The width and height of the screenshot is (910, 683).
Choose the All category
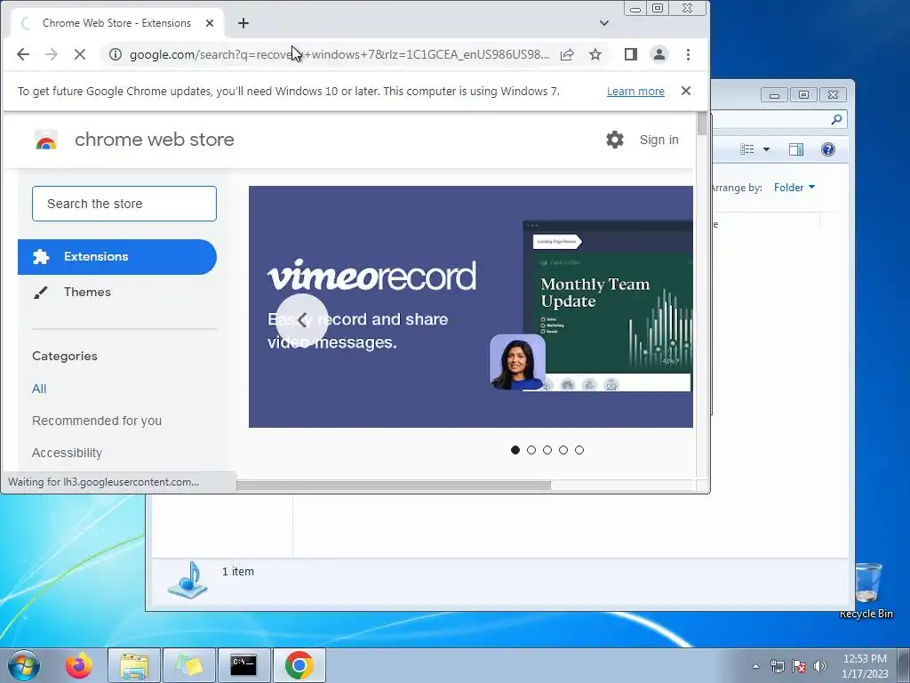tap(39, 390)
